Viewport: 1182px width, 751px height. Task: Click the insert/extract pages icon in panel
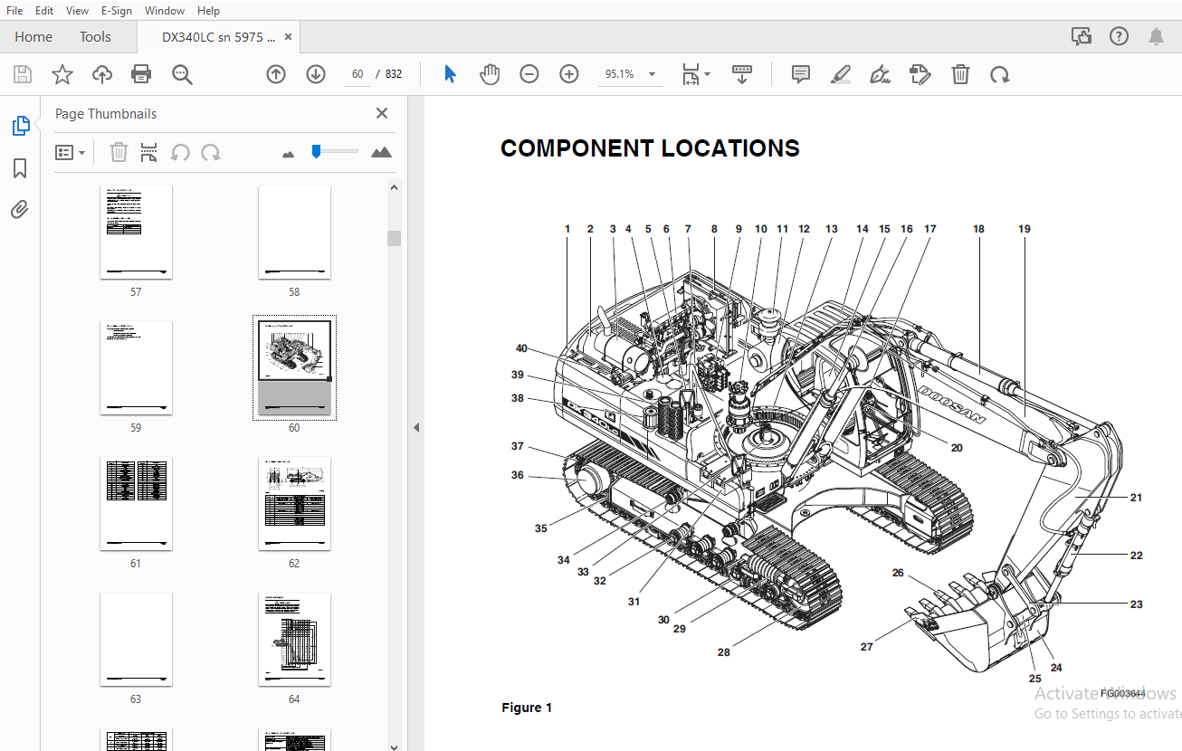coord(149,152)
